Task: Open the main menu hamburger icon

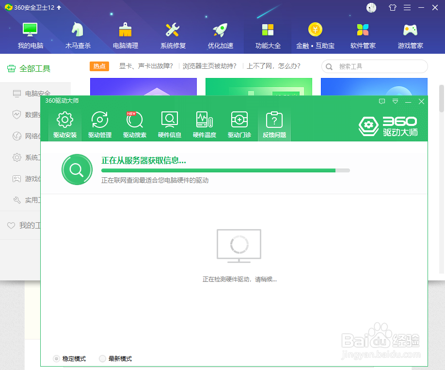Action: point(407,8)
